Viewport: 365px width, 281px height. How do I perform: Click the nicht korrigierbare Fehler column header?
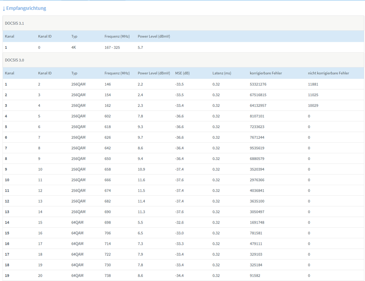328,73
